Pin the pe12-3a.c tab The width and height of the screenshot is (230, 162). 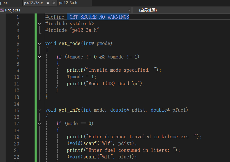coord(48,3)
